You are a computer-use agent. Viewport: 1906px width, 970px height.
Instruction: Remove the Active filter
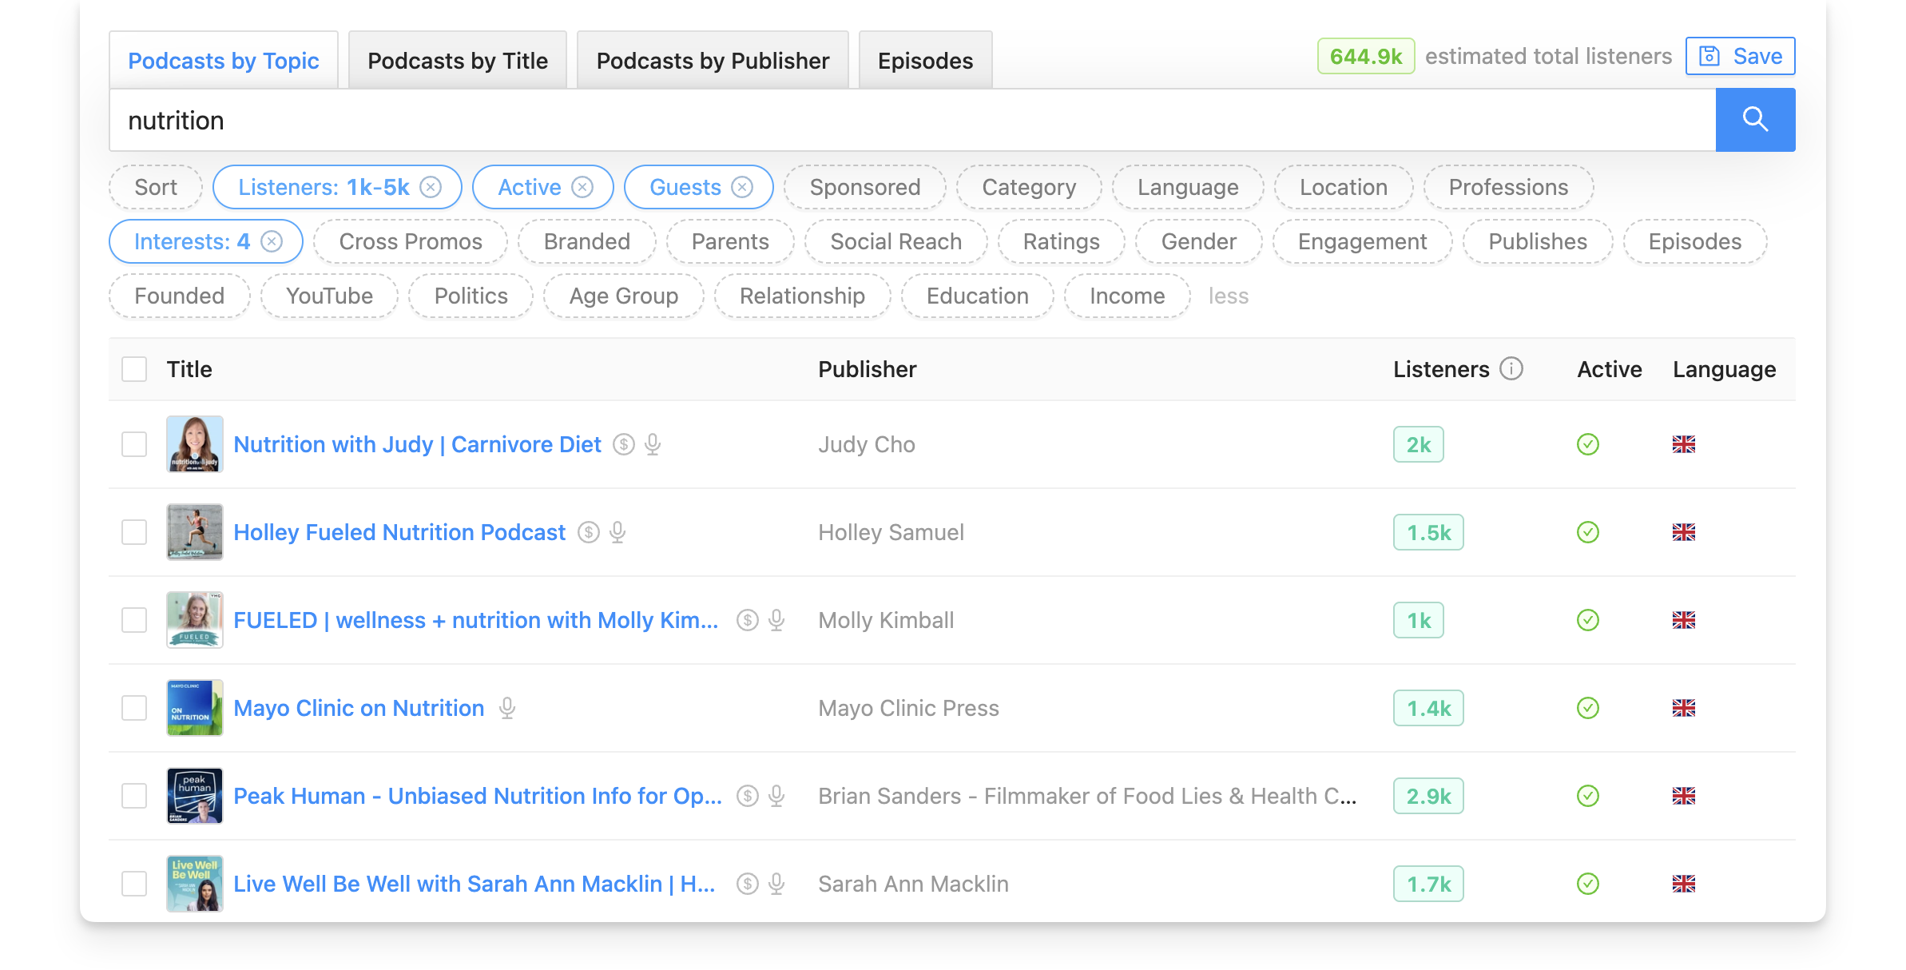click(x=582, y=187)
